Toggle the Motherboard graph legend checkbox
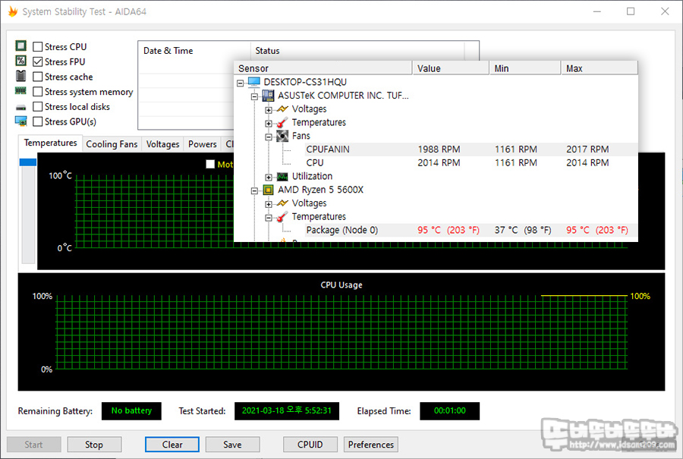The width and height of the screenshot is (683, 459). (210, 164)
